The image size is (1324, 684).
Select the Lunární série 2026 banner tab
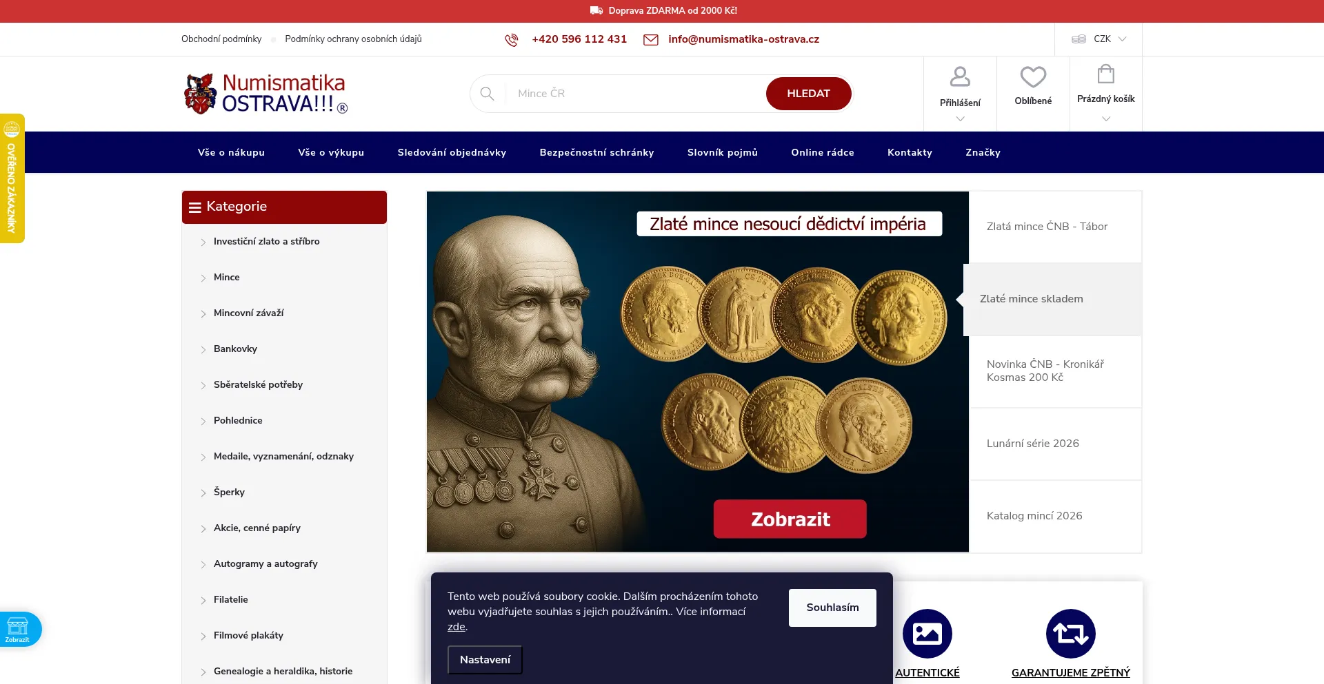1055,444
